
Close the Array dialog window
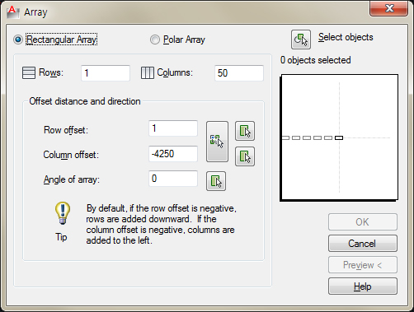pyautogui.click(x=388, y=8)
